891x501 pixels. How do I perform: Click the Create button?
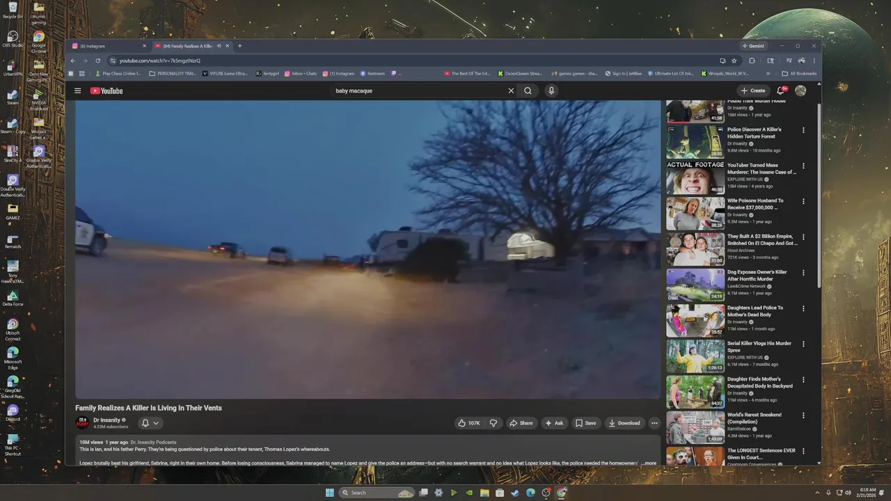click(x=752, y=90)
